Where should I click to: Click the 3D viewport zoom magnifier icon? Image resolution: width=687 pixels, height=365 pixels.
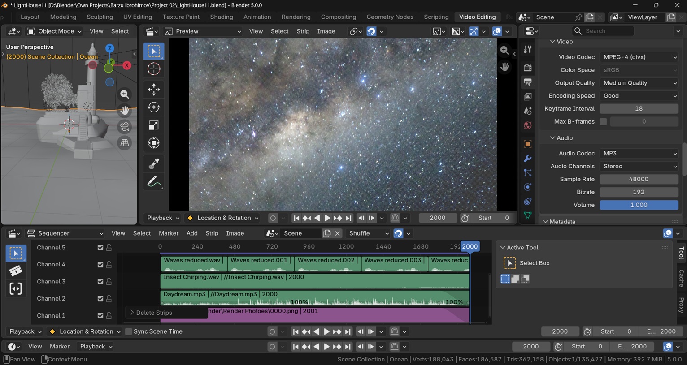point(125,94)
